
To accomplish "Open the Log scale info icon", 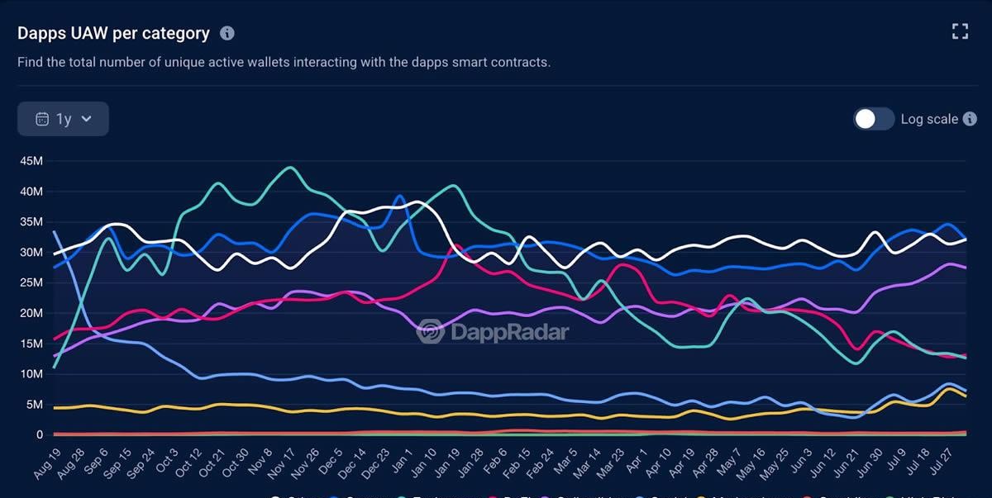I will point(971,119).
